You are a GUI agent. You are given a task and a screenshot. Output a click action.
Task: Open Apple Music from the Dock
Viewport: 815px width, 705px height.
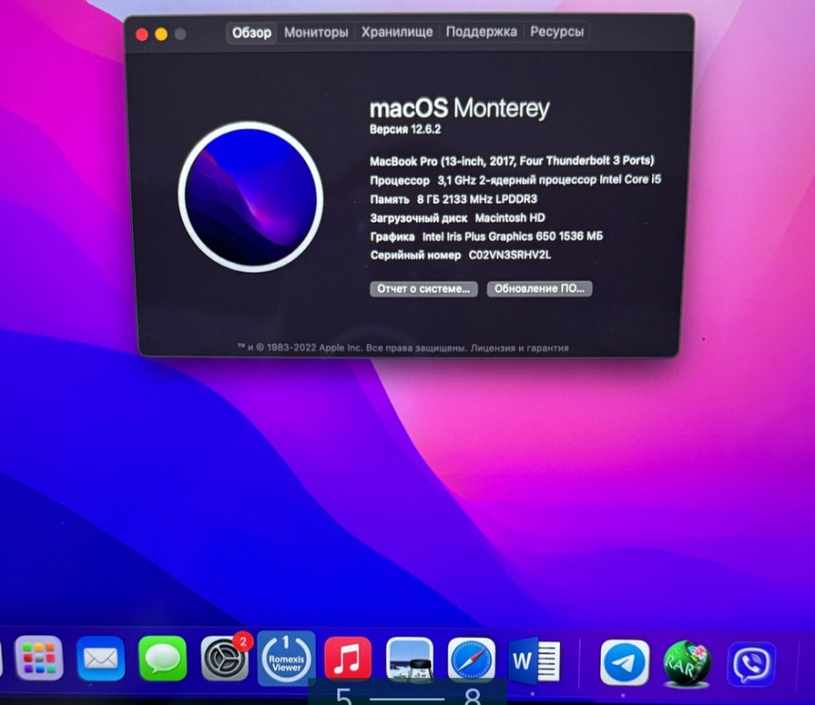pos(346,660)
